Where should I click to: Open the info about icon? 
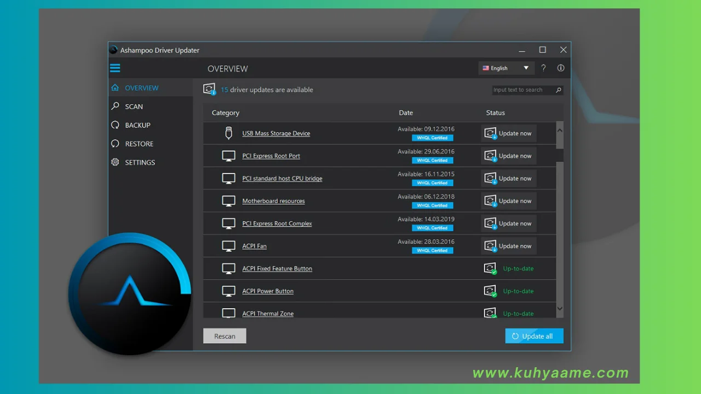pyautogui.click(x=561, y=68)
